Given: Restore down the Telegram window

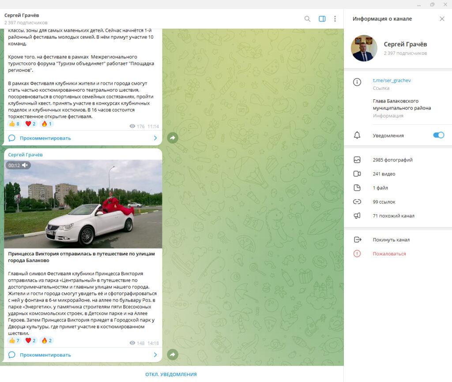Looking at the screenshot, I should [432, 4].
